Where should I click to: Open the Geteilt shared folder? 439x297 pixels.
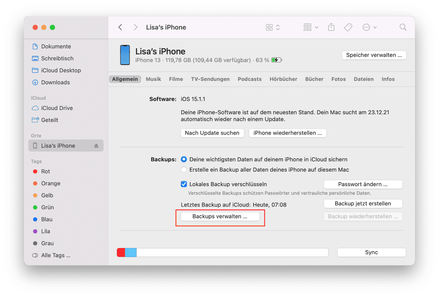click(49, 120)
